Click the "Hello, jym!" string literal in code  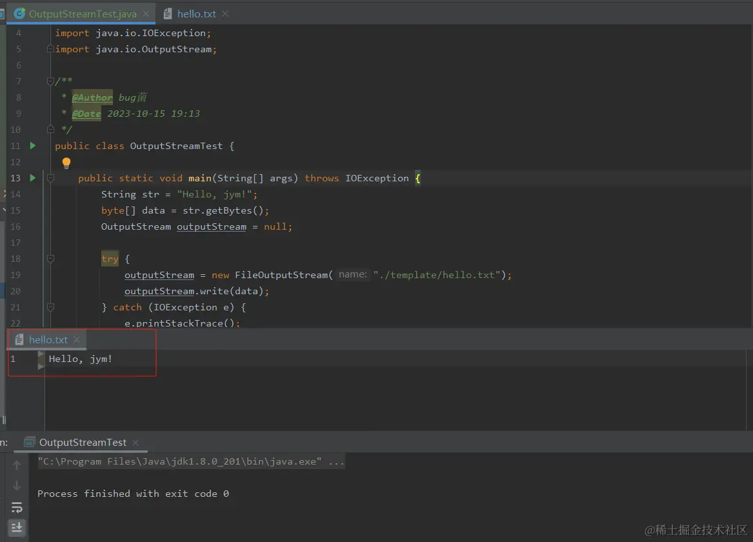[214, 194]
